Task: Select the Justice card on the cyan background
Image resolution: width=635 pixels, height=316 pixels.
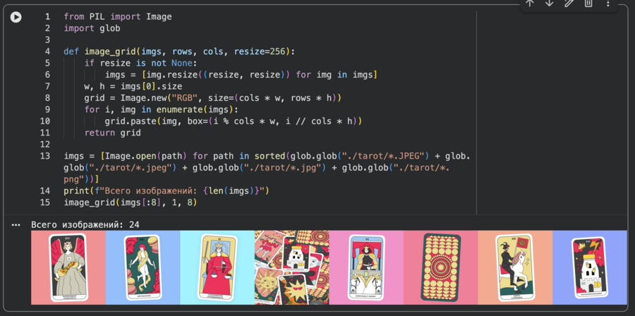Action: tap(217, 267)
